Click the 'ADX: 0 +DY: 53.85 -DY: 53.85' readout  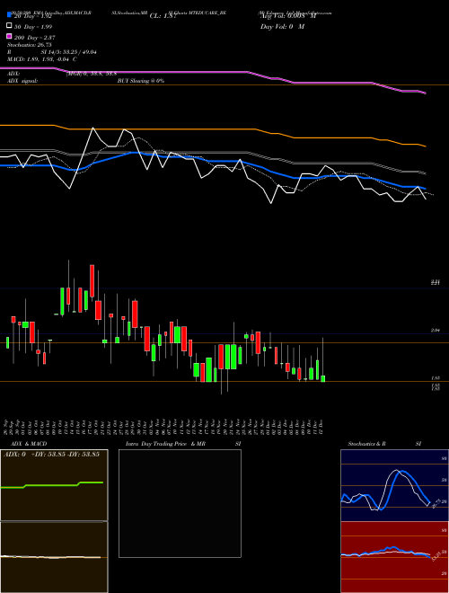[x=51, y=454]
